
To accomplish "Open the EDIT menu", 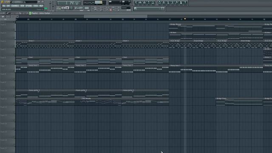I will [8, 6].
